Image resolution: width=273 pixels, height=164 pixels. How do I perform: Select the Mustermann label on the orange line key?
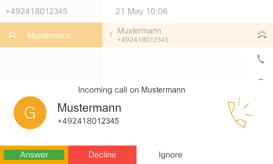point(49,35)
